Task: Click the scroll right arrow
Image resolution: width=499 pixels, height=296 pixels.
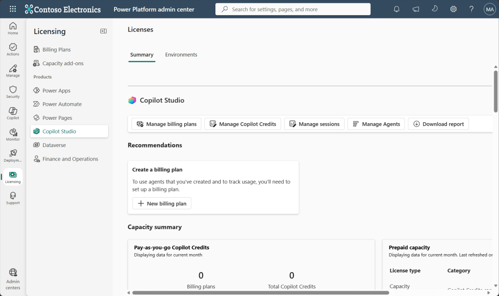Action: pos(488,293)
